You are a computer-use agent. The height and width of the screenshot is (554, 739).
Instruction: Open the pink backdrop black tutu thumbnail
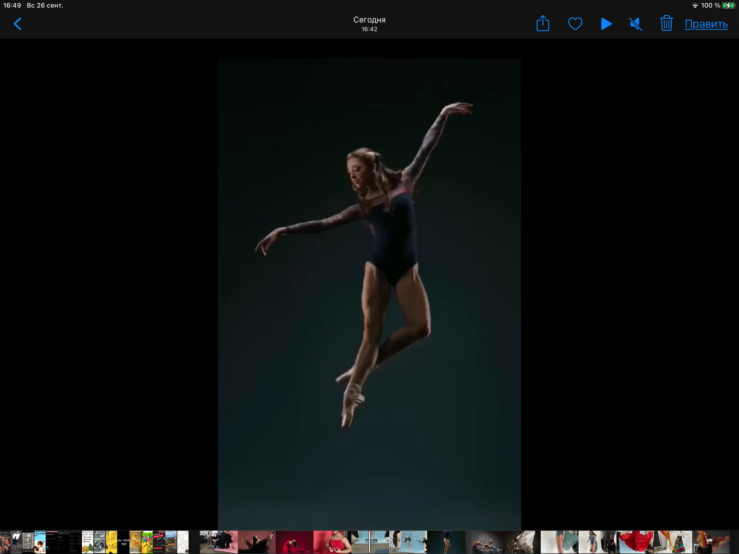pos(219,542)
